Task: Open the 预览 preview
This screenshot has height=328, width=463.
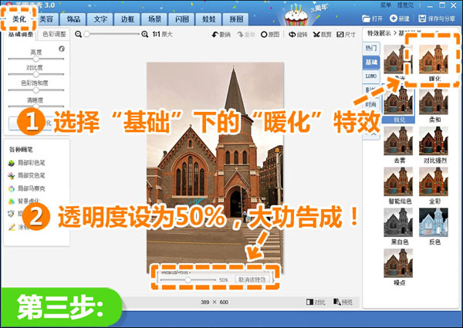Action: (343, 302)
